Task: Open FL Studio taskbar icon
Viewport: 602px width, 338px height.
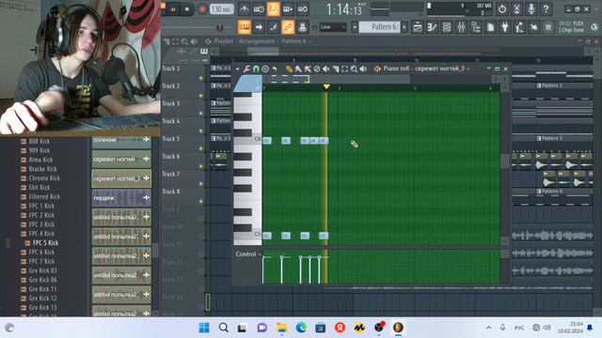Action: (398, 328)
